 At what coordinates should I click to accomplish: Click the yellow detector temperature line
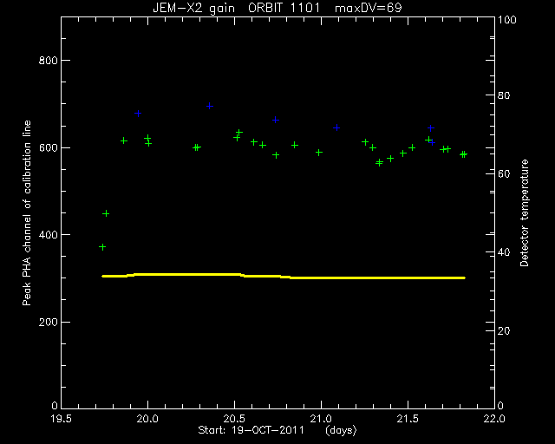pos(284,276)
